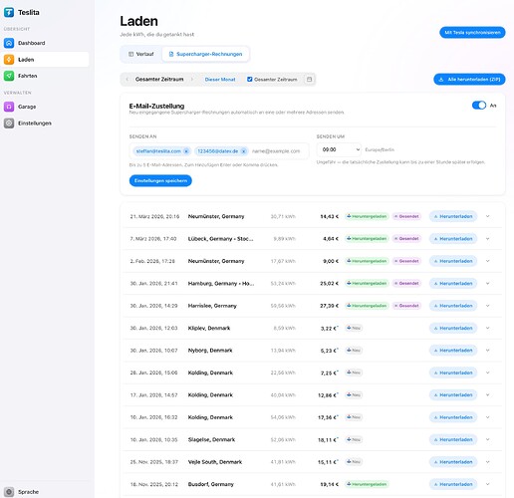Expand the Kliplev, Denmark invoice row
Screen dimensions: 514x498
(487, 328)
